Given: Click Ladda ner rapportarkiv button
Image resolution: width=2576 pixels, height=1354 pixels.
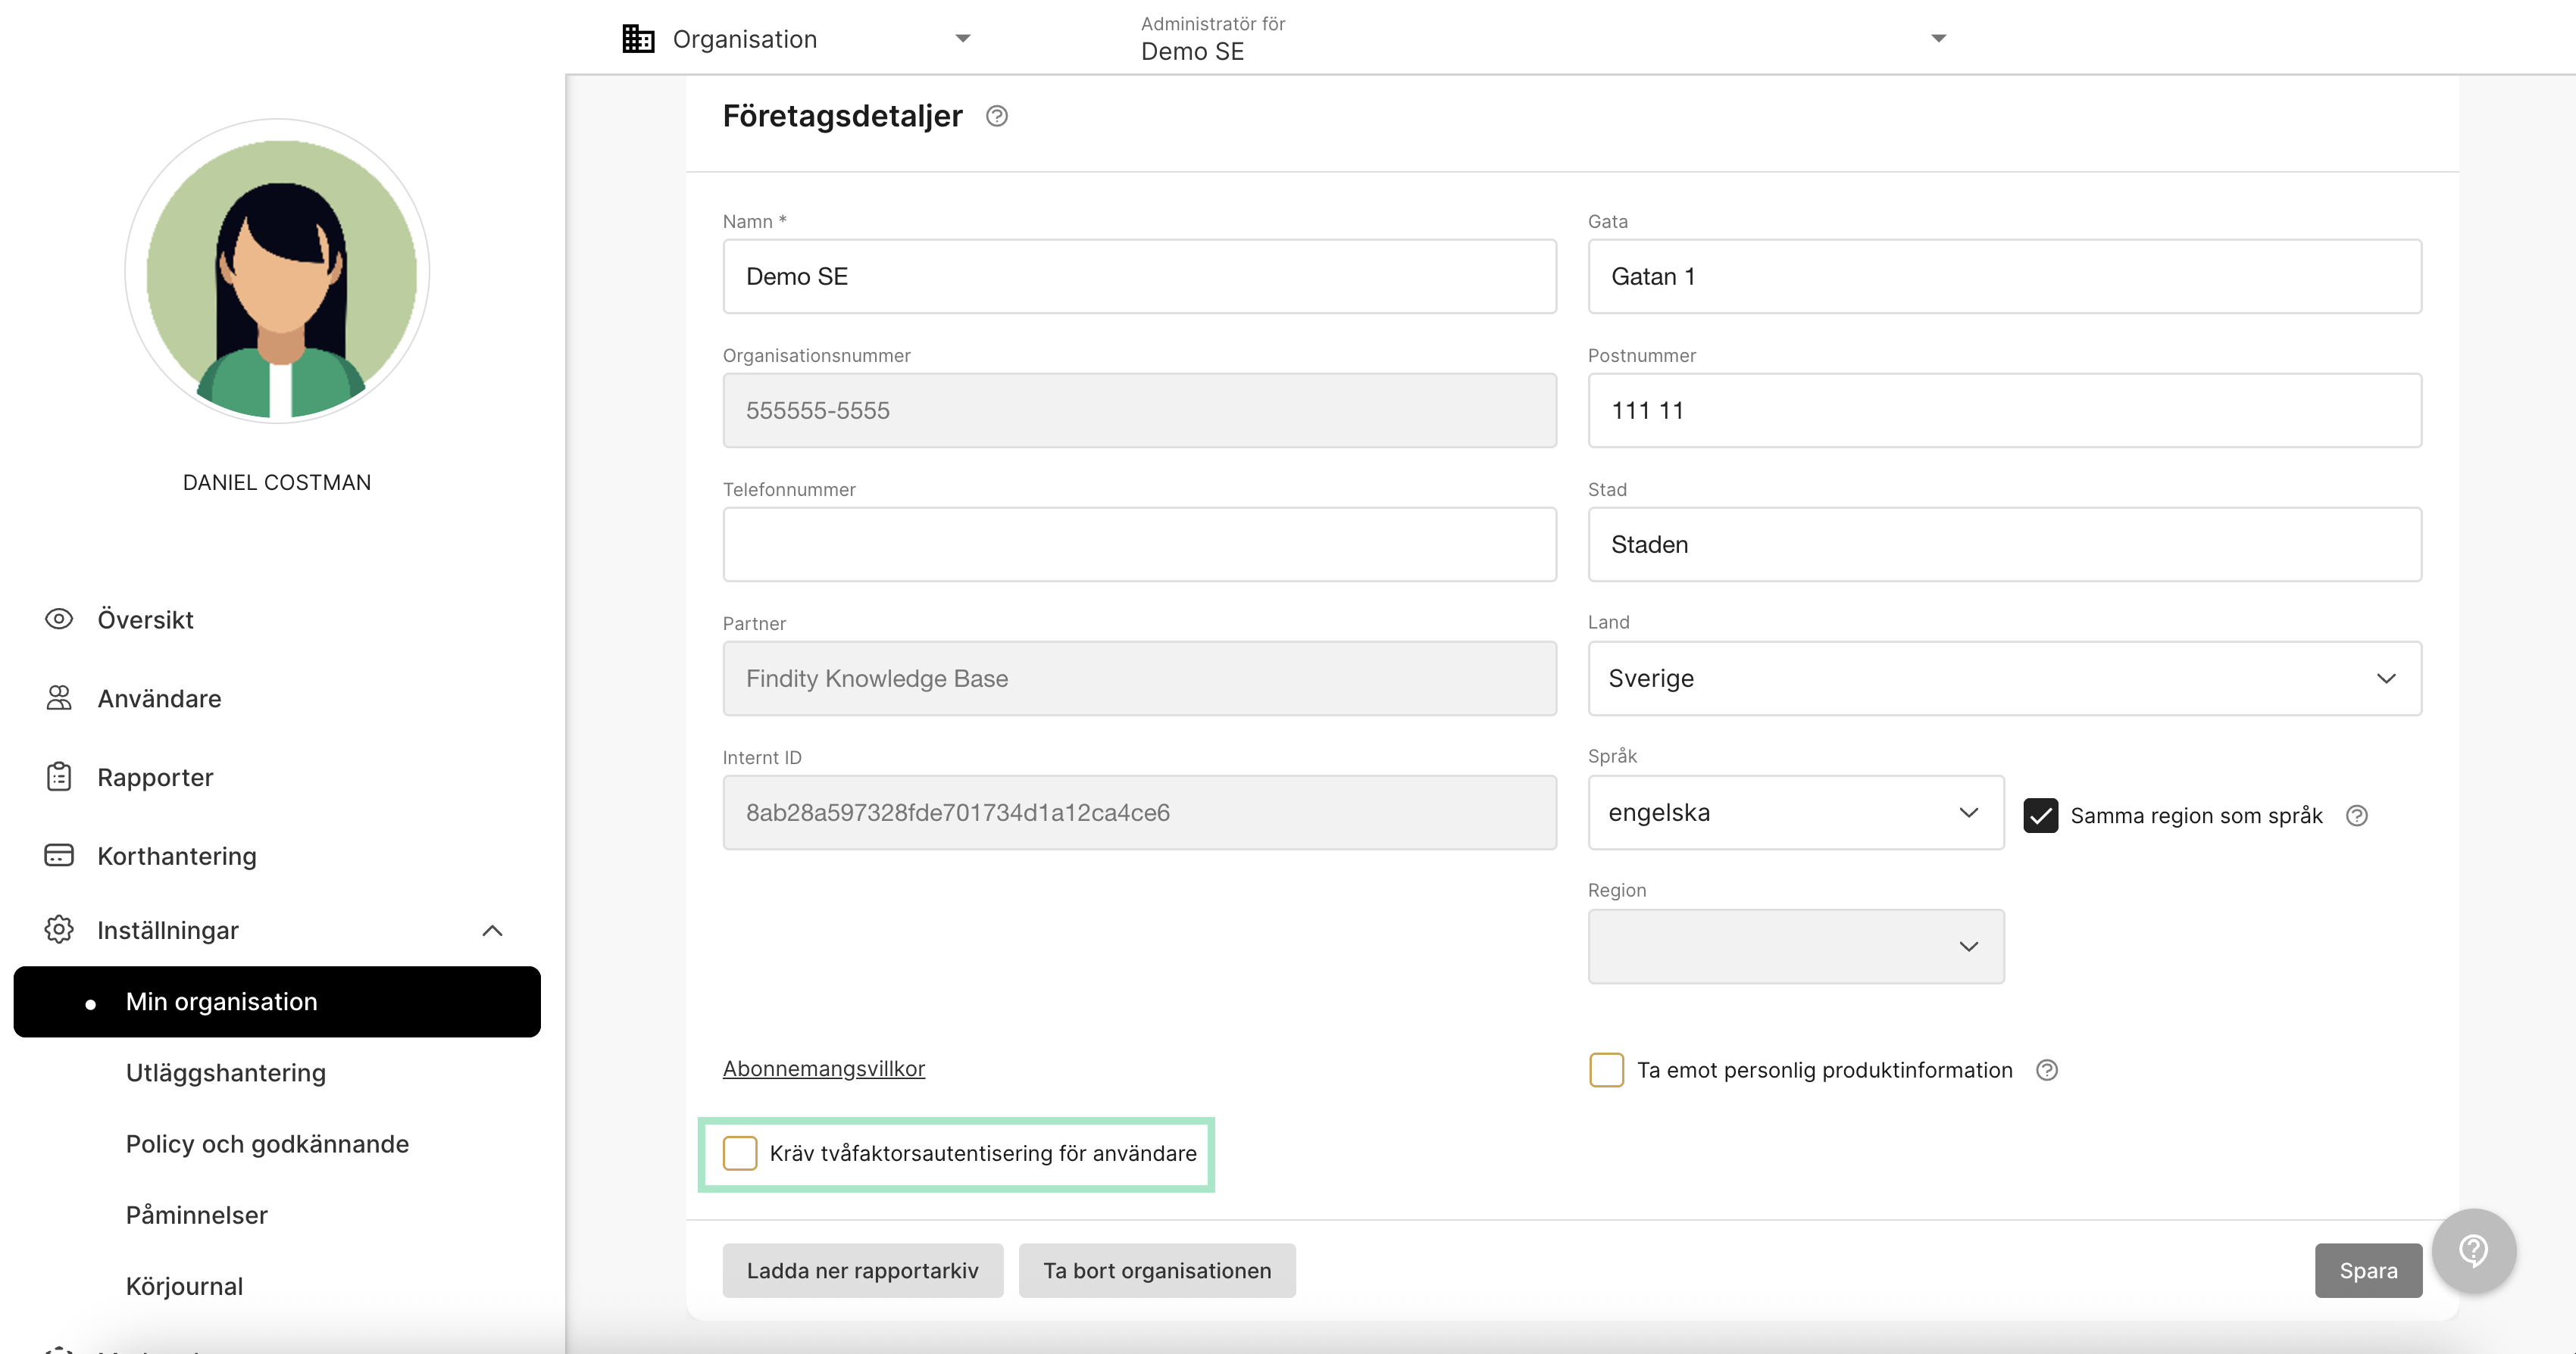Looking at the screenshot, I should 862,1271.
